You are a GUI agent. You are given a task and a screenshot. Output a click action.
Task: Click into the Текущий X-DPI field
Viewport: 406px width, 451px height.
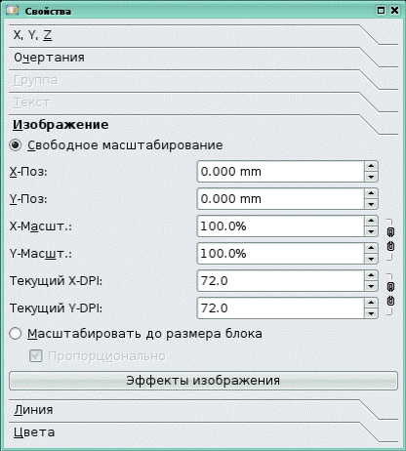pyautogui.click(x=280, y=281)
